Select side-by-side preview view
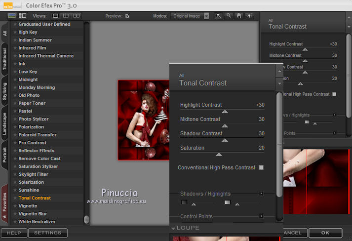352x241 pixels. (77, 16)
